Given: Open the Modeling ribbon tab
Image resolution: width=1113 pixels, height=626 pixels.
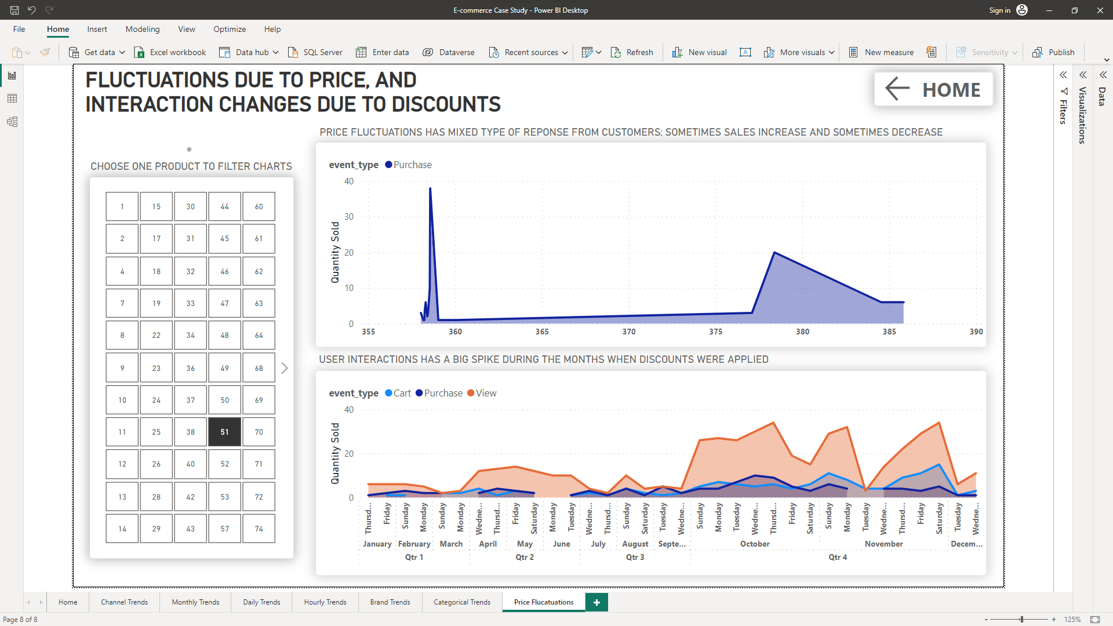Looking at the screenshot, I should pos(142,29).
